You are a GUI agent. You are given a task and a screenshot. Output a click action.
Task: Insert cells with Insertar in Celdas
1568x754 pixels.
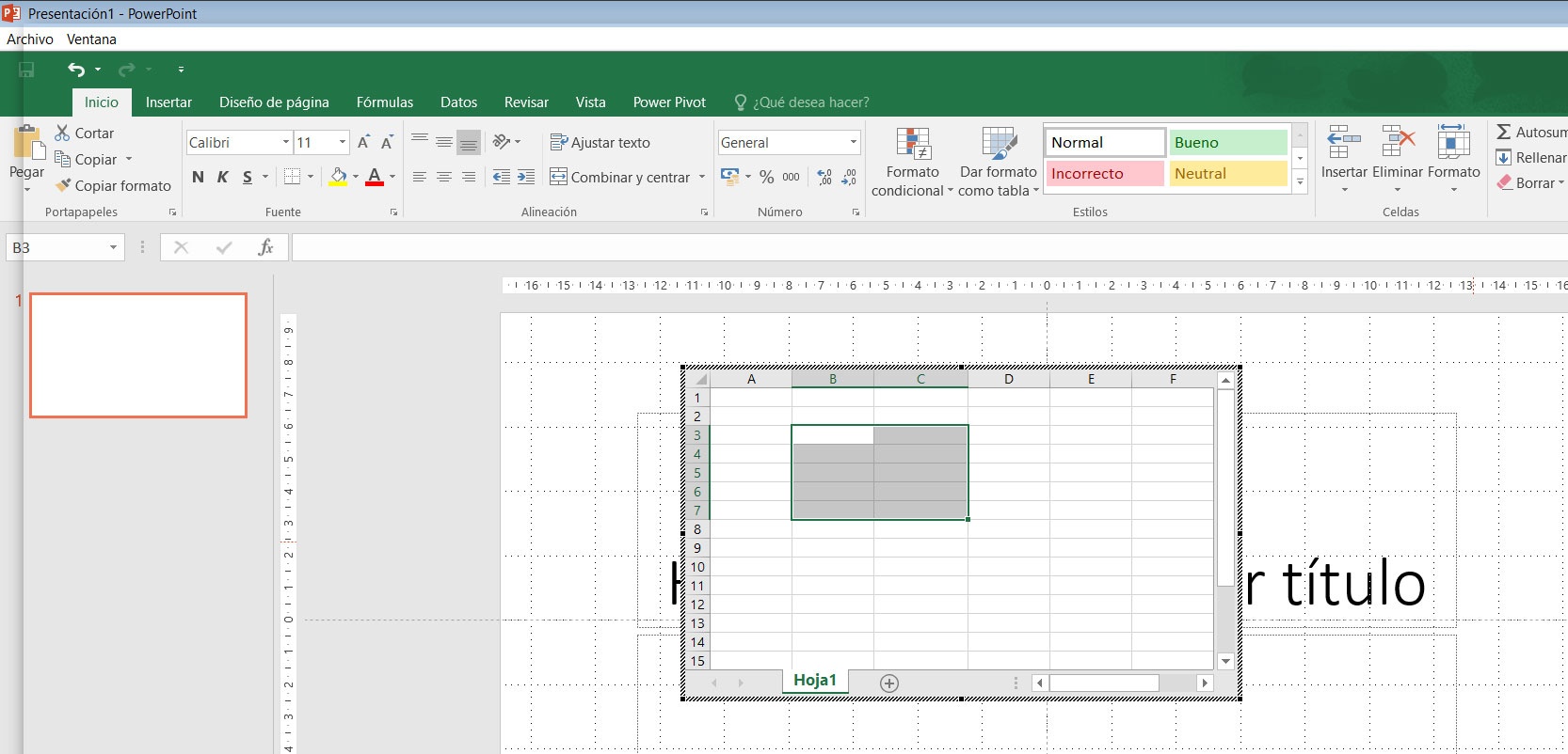pos(1344,158)
